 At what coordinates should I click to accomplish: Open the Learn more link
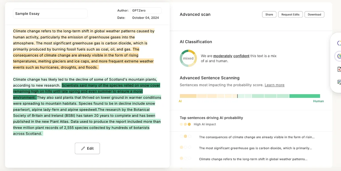tap(274, 85)
